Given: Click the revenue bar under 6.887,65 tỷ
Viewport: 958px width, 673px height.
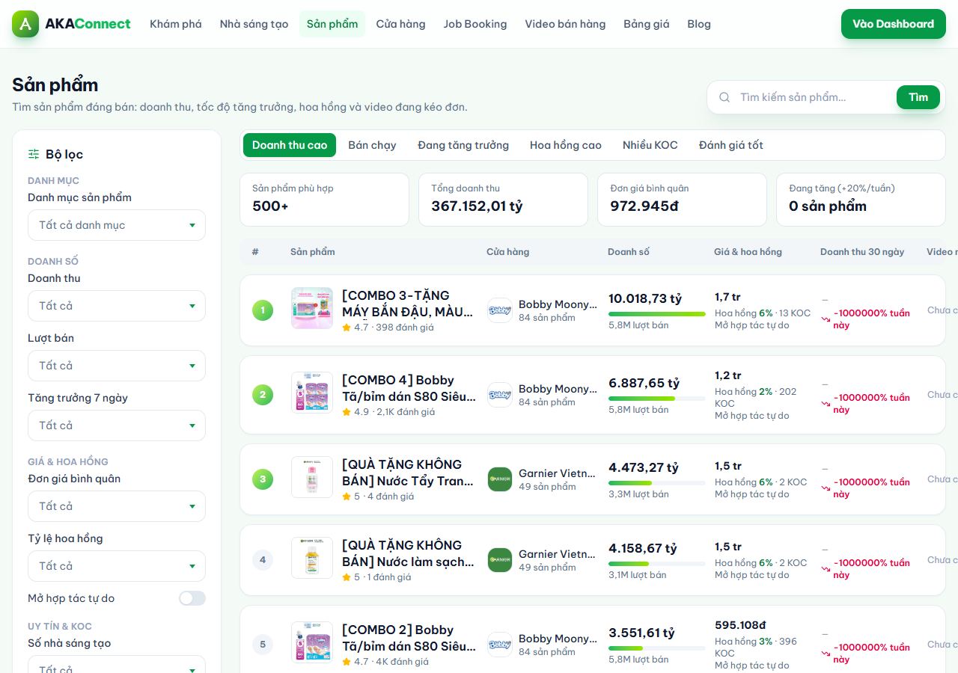Looking at the screenshot, I should click(x=657, y=399).
